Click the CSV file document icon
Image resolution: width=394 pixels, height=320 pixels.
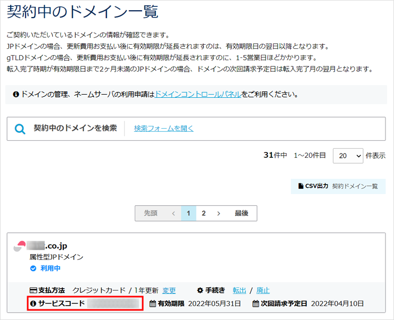(300, 186)
